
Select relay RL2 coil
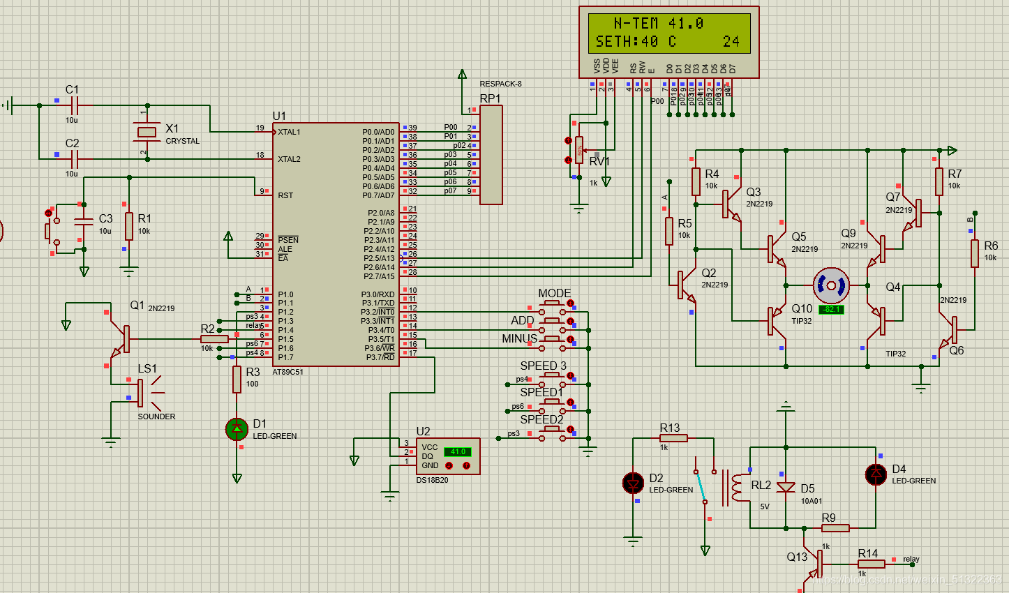click(x=735, y=488)
